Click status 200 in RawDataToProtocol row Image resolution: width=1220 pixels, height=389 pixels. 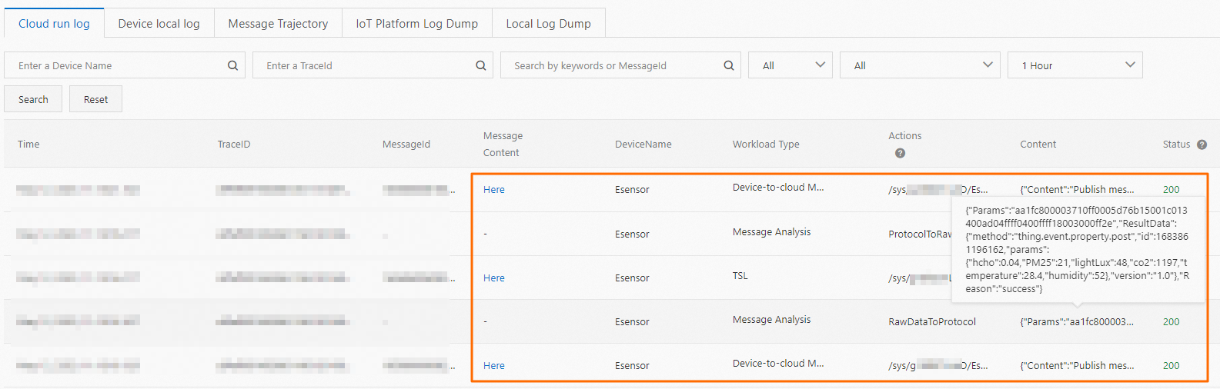coord(1171,322)
